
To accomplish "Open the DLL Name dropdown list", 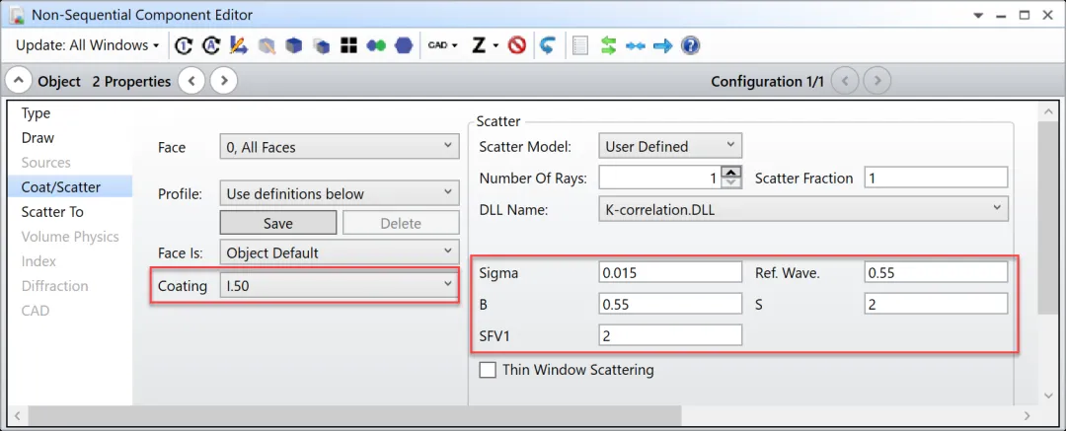I will click(x=803, y=209).
